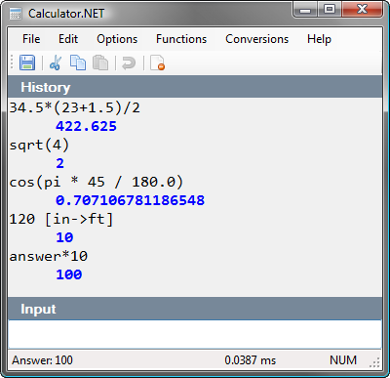Select the 120 [in->ft] conversion entry
Screen dimensions: 390x378
pyautogui.click(x=61, y=219)
